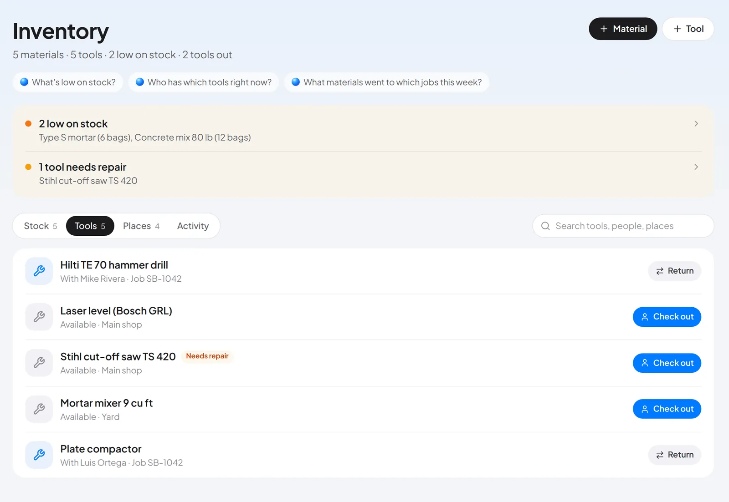Open the Activity tab
Screen dimensions: 729x502
click(x=193, y=226)
